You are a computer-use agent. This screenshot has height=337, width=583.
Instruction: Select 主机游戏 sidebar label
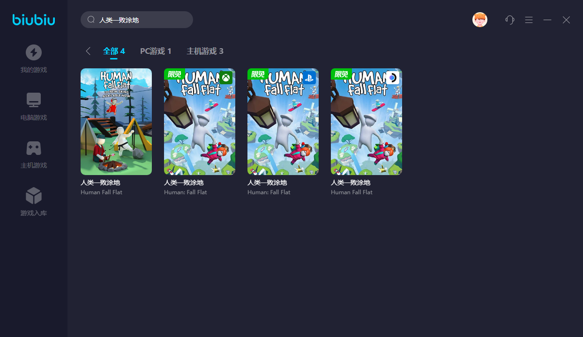click(x=34, y=166)
